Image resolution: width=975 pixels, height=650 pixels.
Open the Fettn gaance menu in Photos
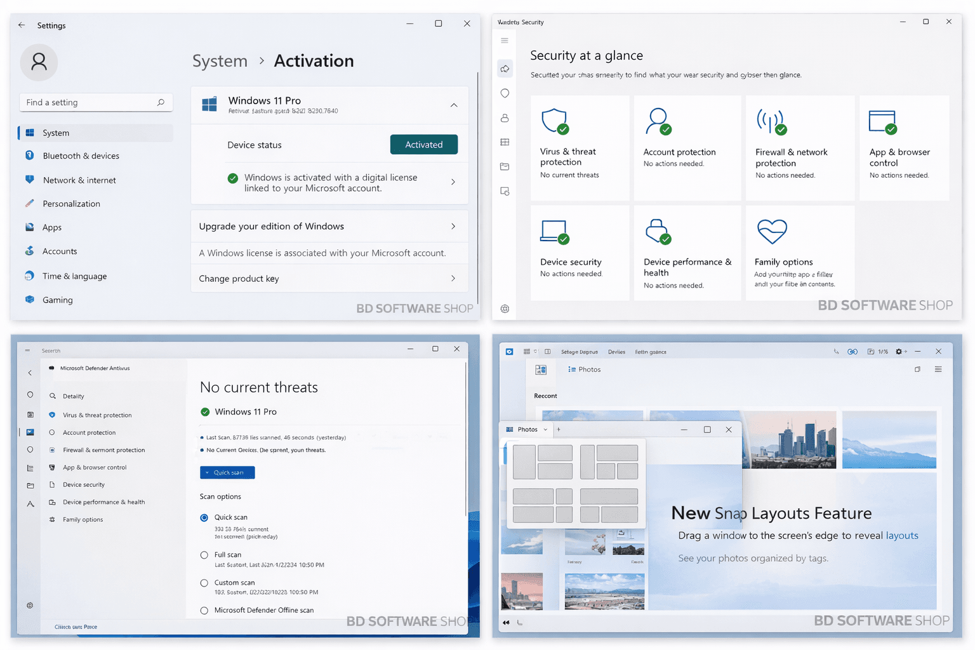coord(651,352)
